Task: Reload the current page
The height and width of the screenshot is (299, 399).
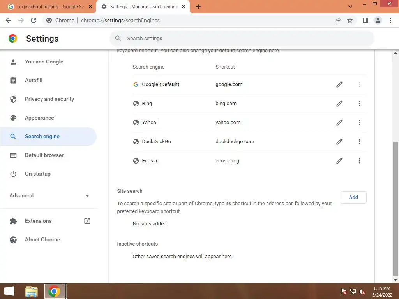Action: [x=34, y=20]
